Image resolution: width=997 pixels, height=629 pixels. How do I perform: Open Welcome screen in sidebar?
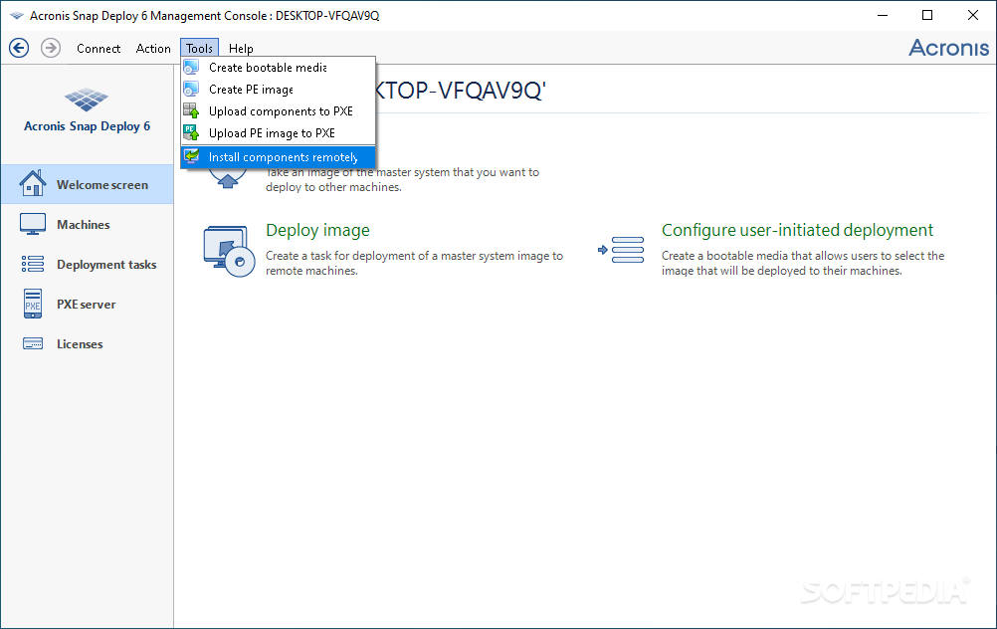(88, 184)
